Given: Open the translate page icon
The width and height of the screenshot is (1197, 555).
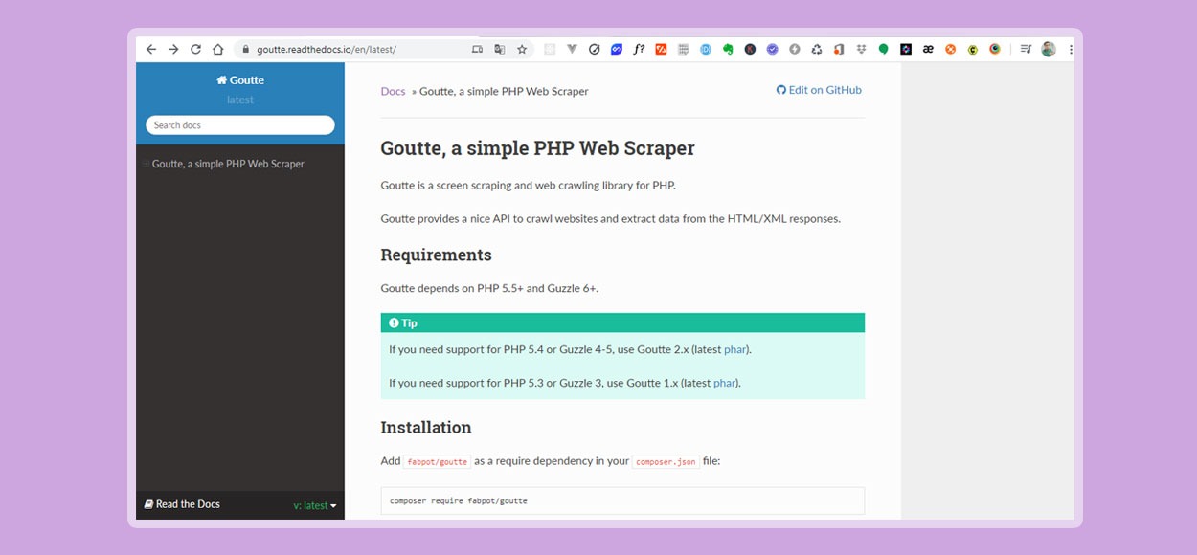Looking at the screenshot, I should coord(499,49).
